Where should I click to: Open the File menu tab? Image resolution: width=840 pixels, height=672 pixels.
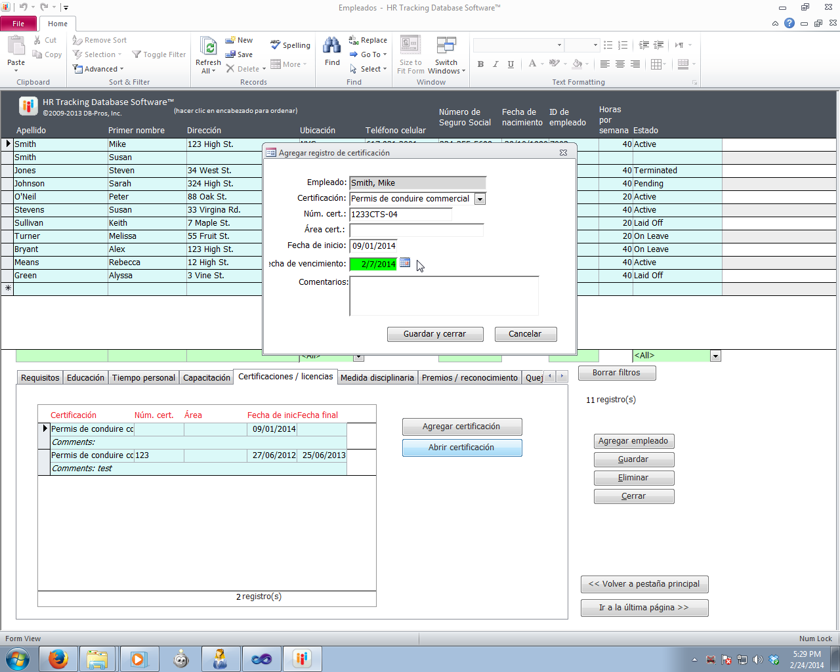click(x=18, y=24)
